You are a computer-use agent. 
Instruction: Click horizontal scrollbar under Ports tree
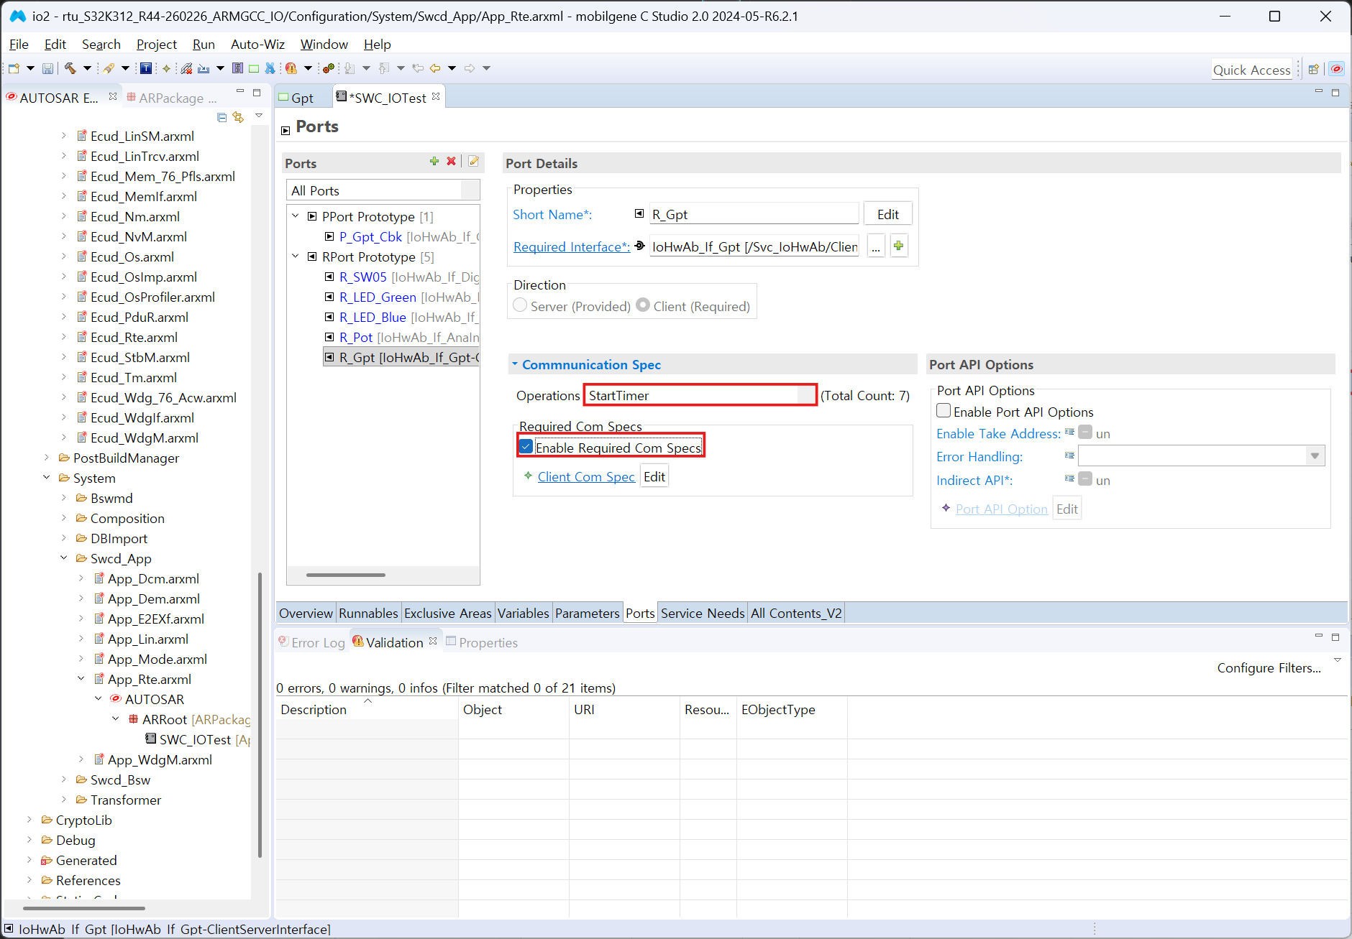coord(346,575)
